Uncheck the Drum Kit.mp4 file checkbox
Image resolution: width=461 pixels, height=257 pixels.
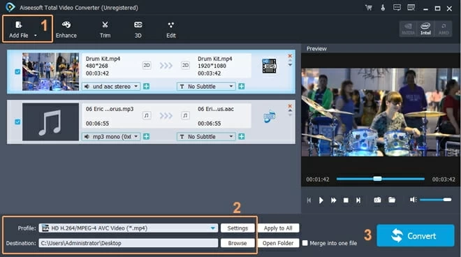click(17, 72)
